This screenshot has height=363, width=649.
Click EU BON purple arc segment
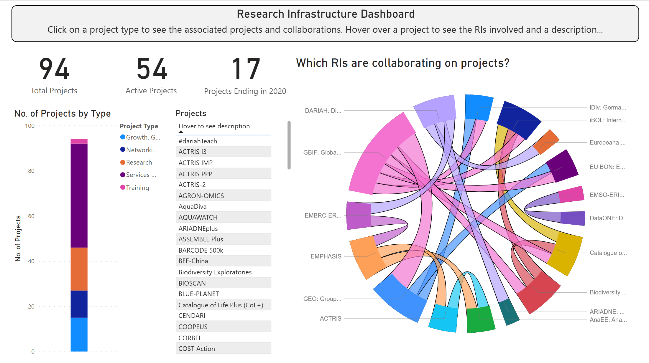[562, 166]
